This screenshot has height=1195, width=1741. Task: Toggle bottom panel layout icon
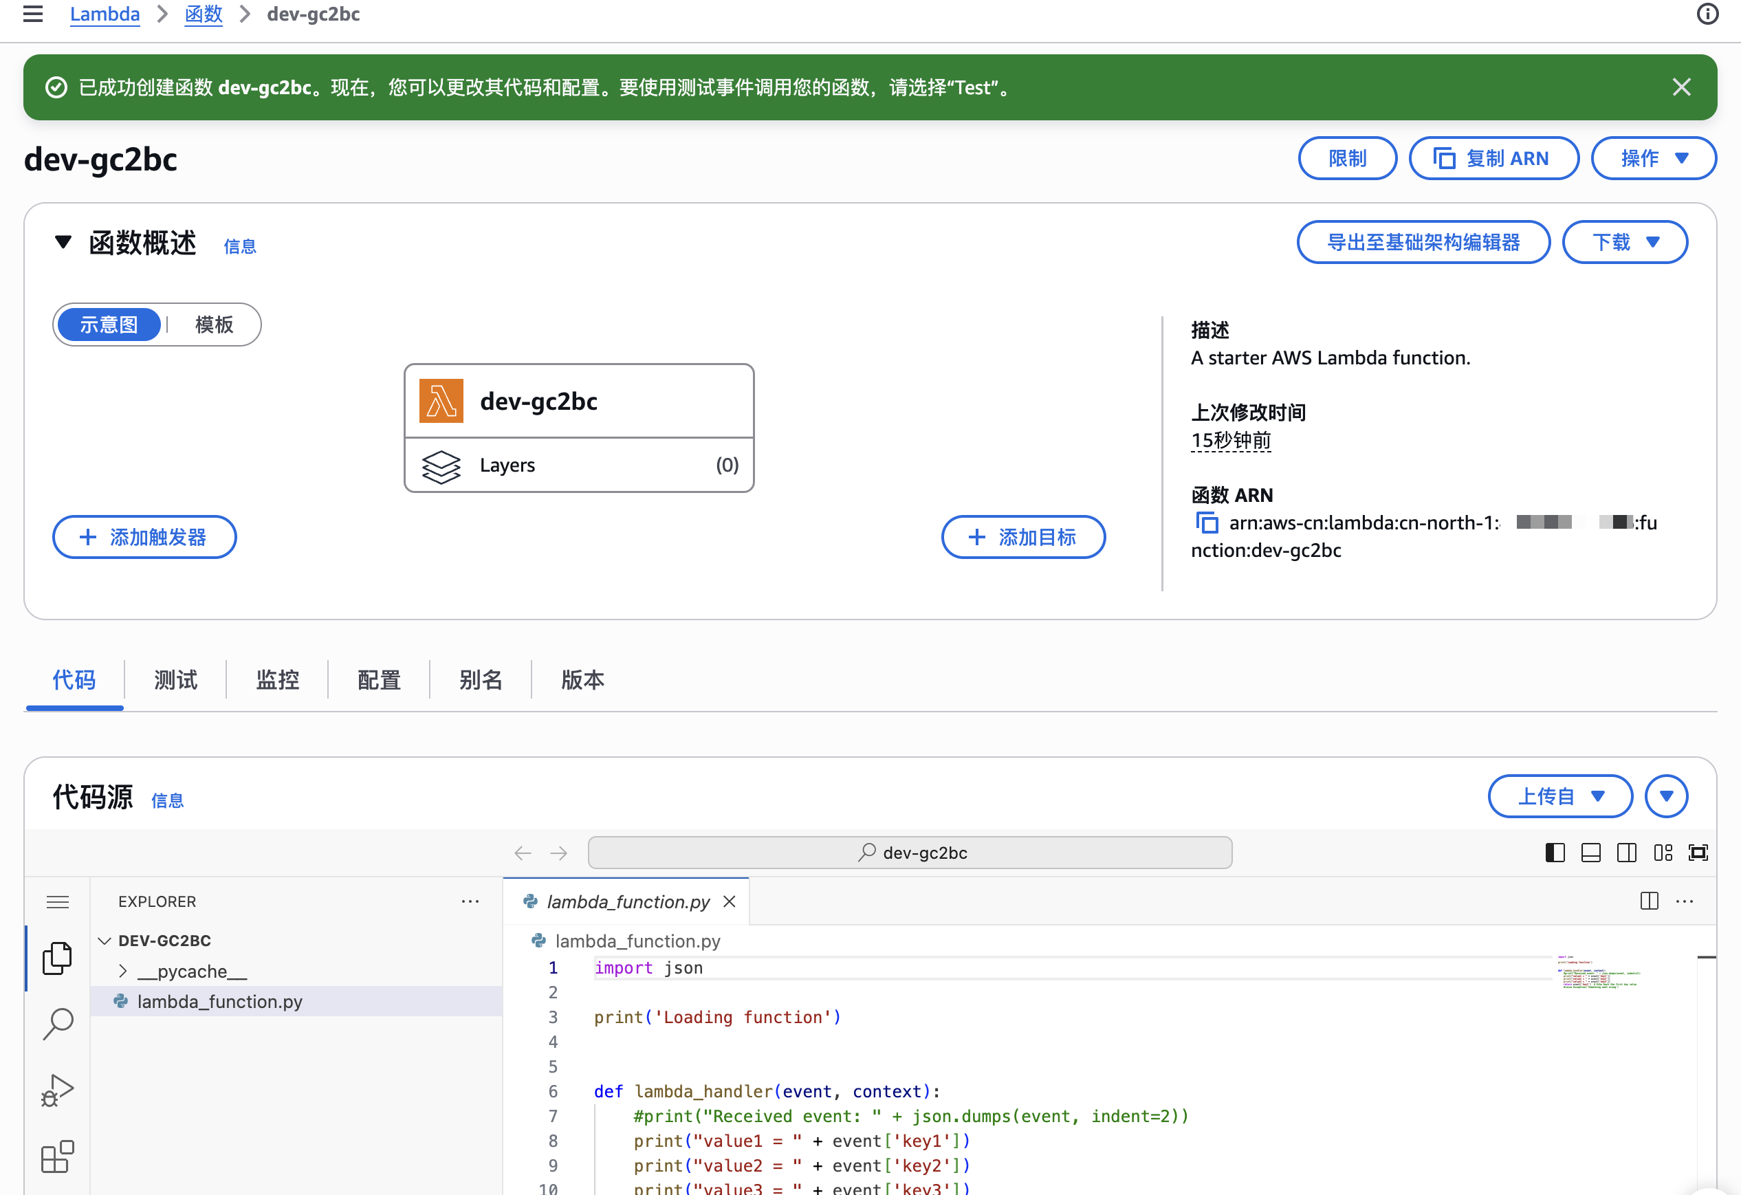(1590, 853)
